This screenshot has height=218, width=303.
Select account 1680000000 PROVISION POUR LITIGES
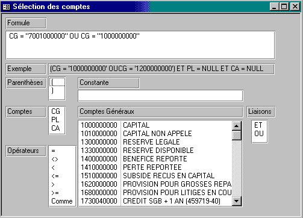click(155, 193)
